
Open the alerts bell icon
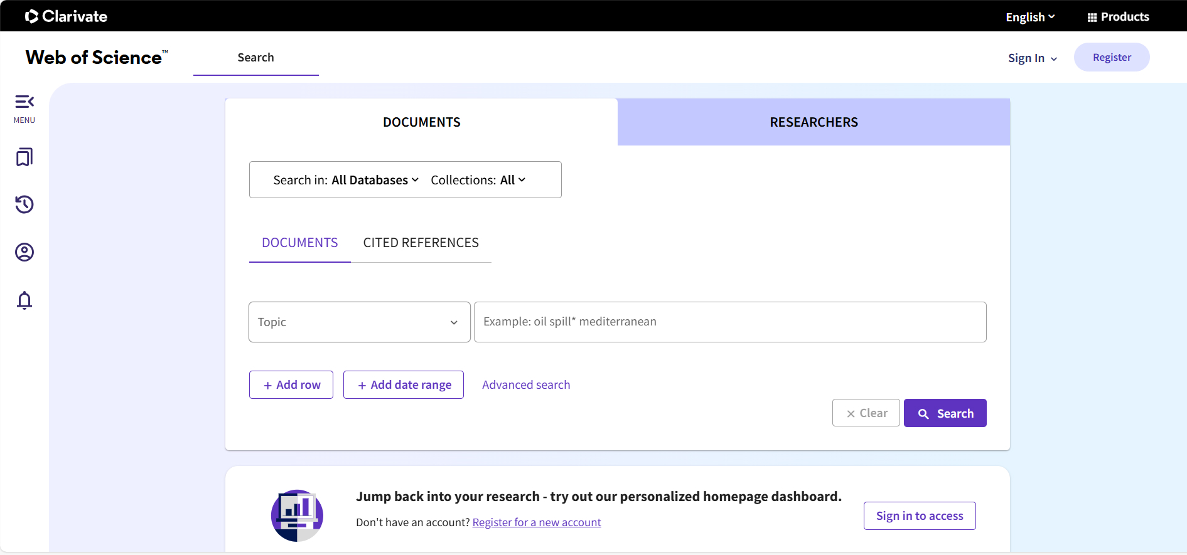coord(24,300)
